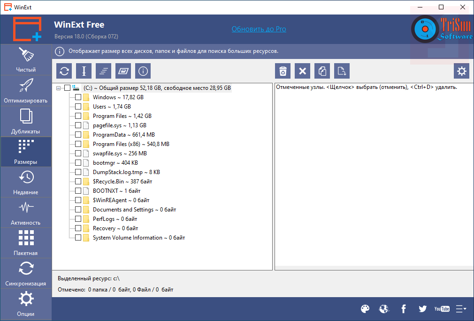The width and height of the screenshot is (474, 321).
Task: Tick the PerfLogs checkbox
Action: click(78, 219)
